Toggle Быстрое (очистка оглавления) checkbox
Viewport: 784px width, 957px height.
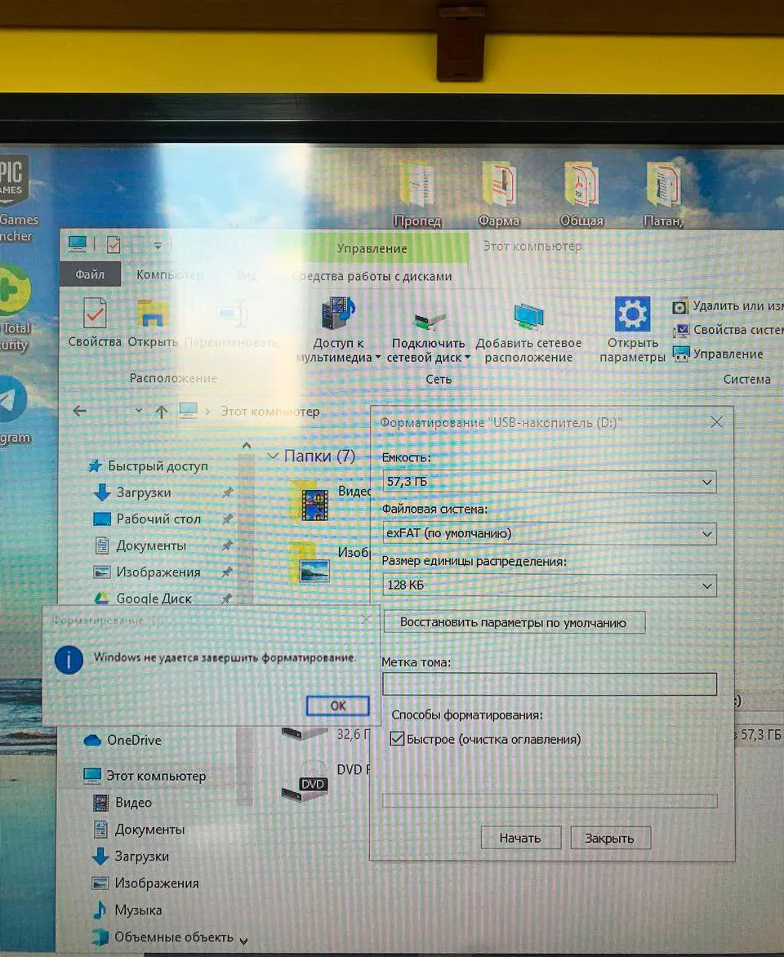tap(397, 738)
